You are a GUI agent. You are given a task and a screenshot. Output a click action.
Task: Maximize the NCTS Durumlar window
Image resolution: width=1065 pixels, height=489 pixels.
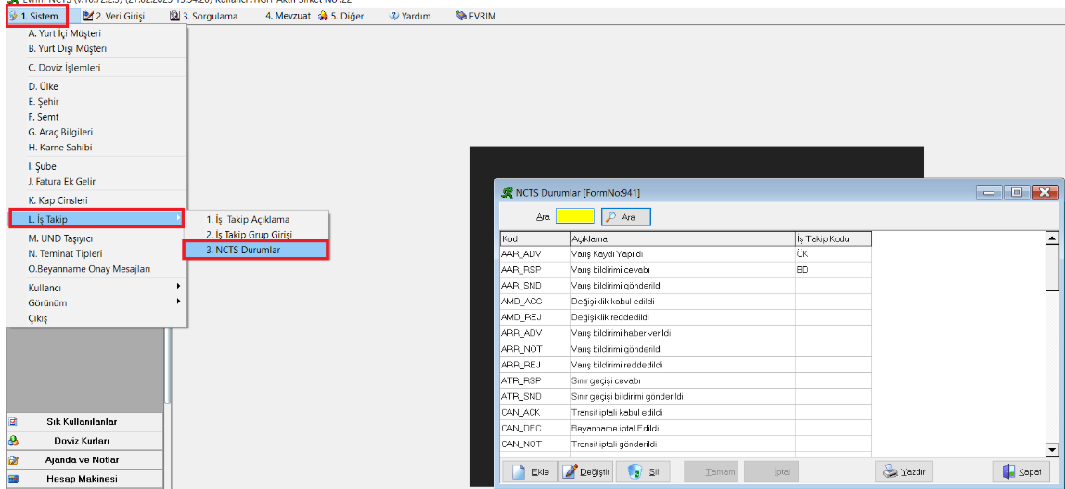pos(1016,193)
